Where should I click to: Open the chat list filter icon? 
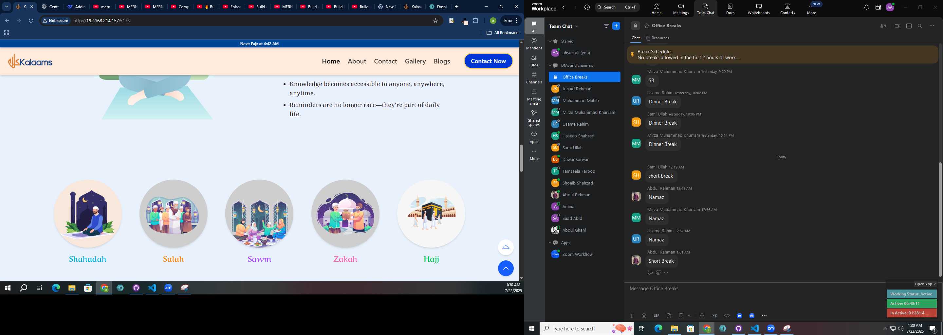tap(606, 26)
